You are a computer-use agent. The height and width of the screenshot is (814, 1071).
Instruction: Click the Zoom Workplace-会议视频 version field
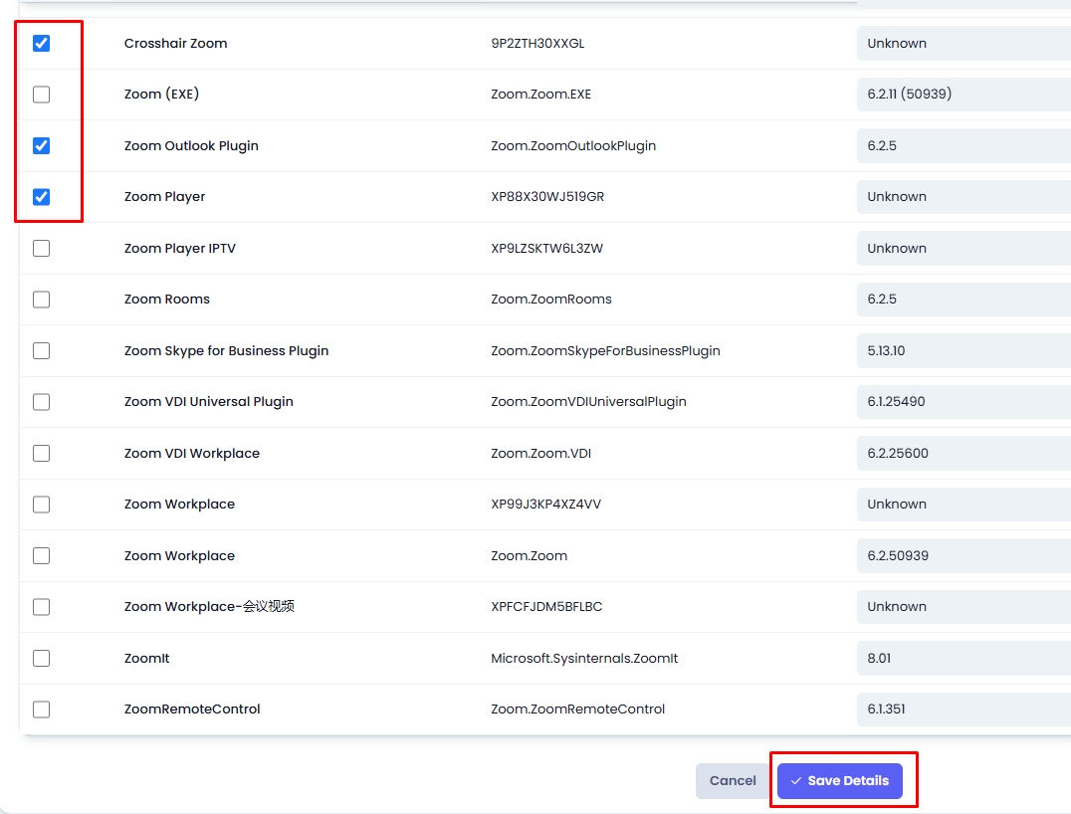(964, 606)
